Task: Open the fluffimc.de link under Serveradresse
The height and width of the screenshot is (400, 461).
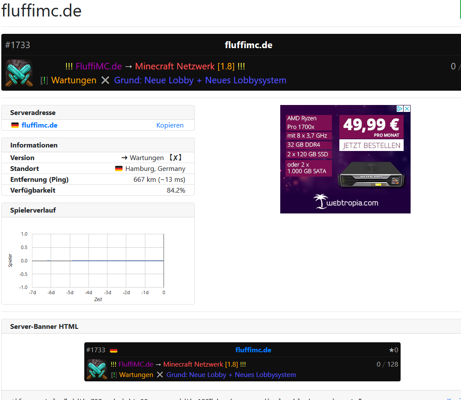Action: tap(39, 125)
